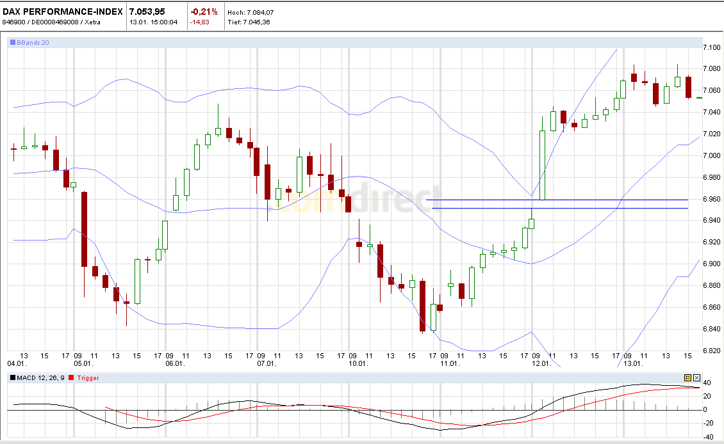Click the ISIN DE0008469008 / Xetra text

[66, 21]
